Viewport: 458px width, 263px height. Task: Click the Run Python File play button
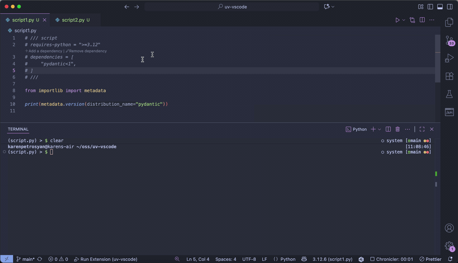397,20
